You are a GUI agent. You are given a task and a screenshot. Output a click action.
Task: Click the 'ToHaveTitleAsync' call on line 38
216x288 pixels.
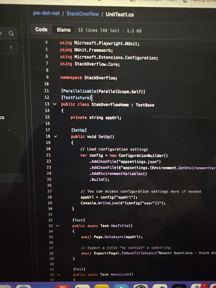pos(138,253)
